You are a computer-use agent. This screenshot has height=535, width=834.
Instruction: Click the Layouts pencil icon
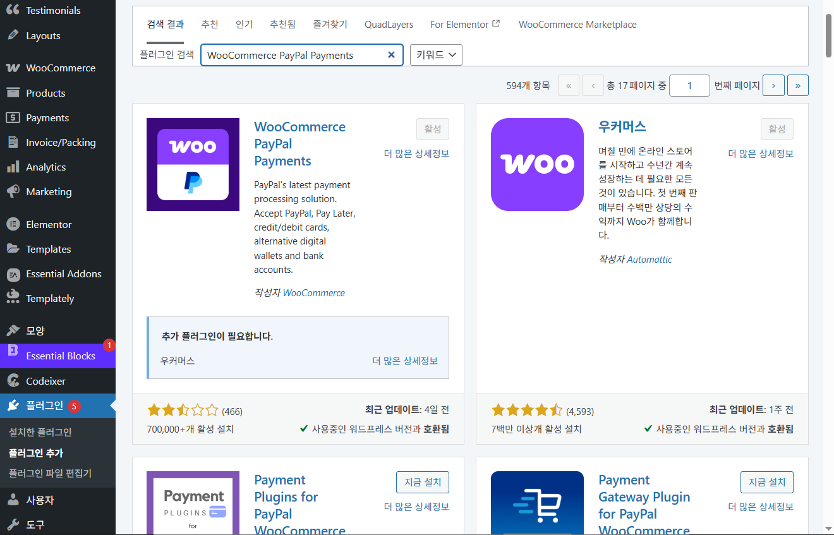click(x=13, y=35)
